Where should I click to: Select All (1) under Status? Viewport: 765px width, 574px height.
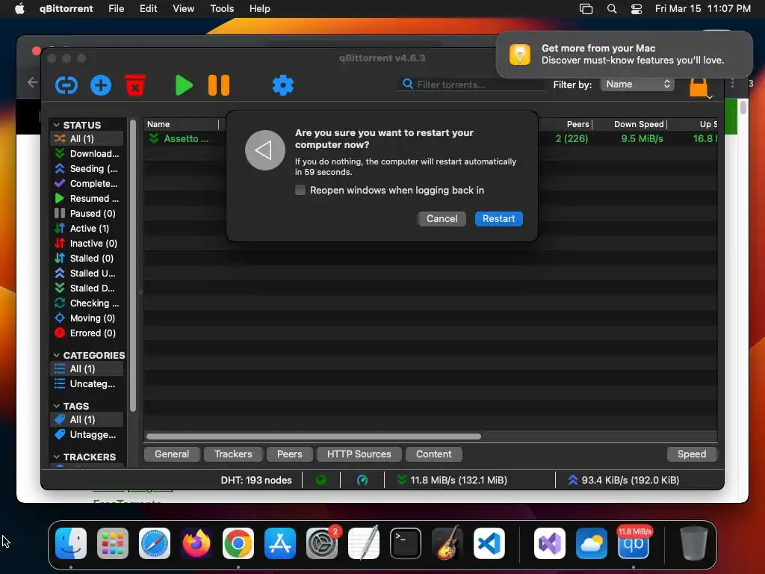pos(87,138)
